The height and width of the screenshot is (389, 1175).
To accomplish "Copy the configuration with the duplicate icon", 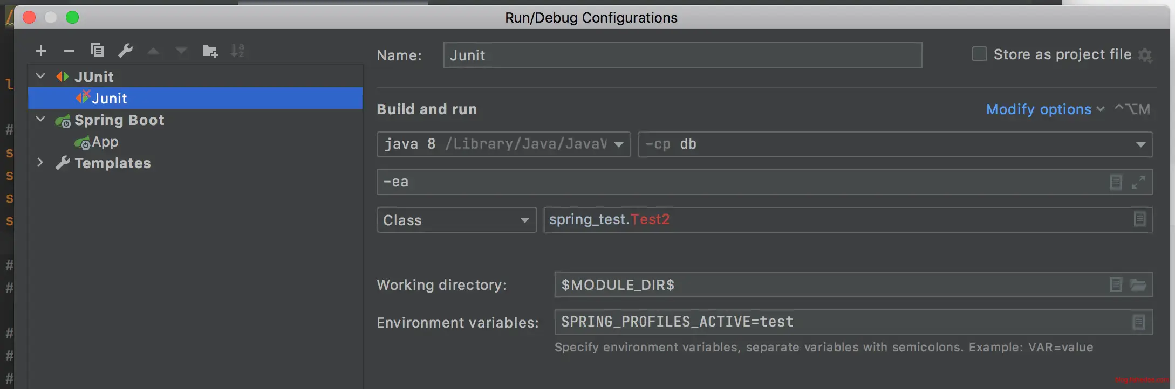I will tap(97, 51).
